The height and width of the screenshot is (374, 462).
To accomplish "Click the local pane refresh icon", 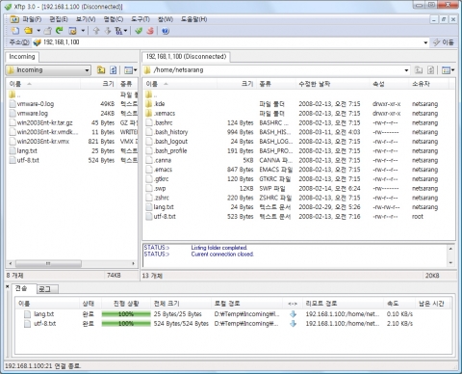I will point(113,70).
